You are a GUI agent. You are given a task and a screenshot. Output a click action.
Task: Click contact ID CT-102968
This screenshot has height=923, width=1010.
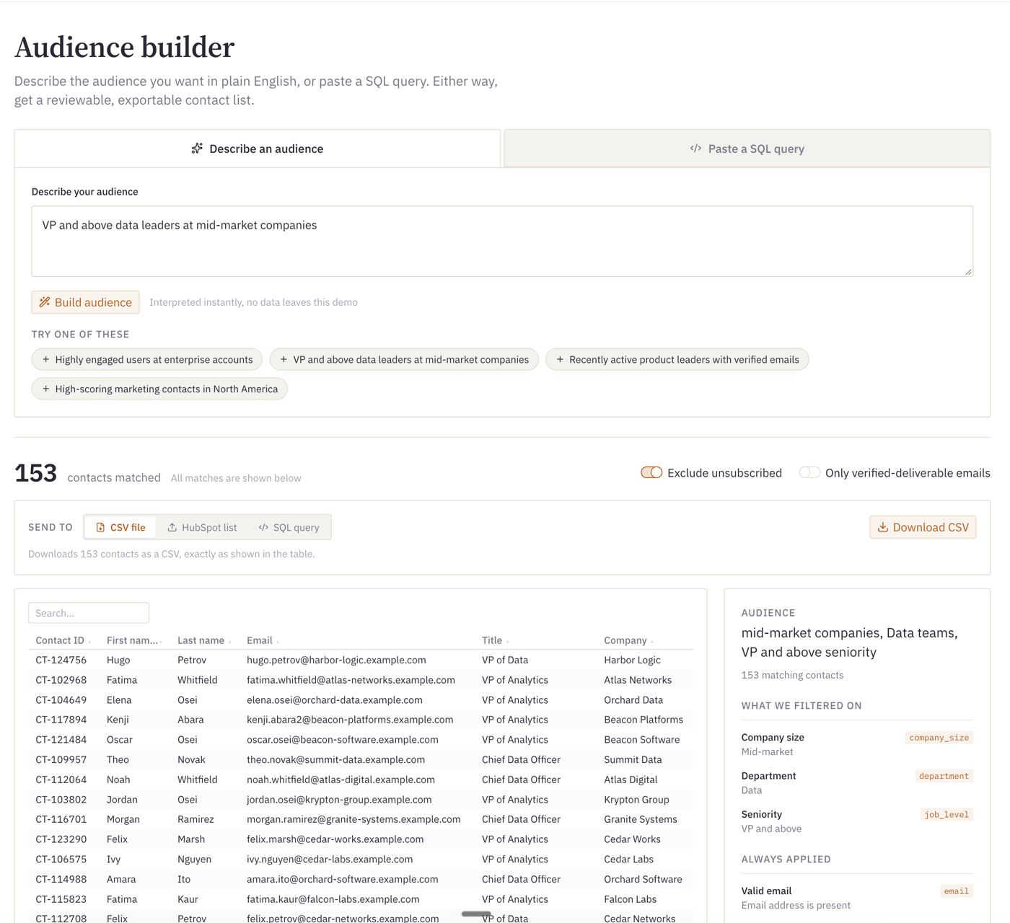tap(61, 680)
